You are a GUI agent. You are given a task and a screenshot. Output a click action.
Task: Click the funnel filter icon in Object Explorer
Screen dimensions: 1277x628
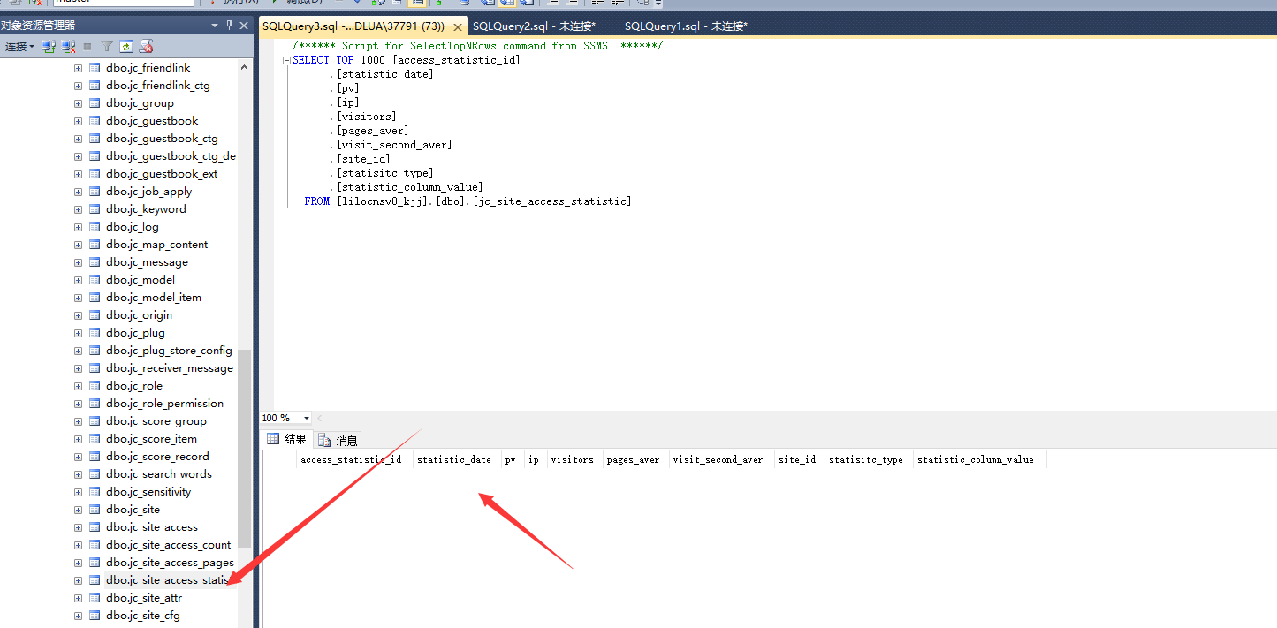pos(107,46)
